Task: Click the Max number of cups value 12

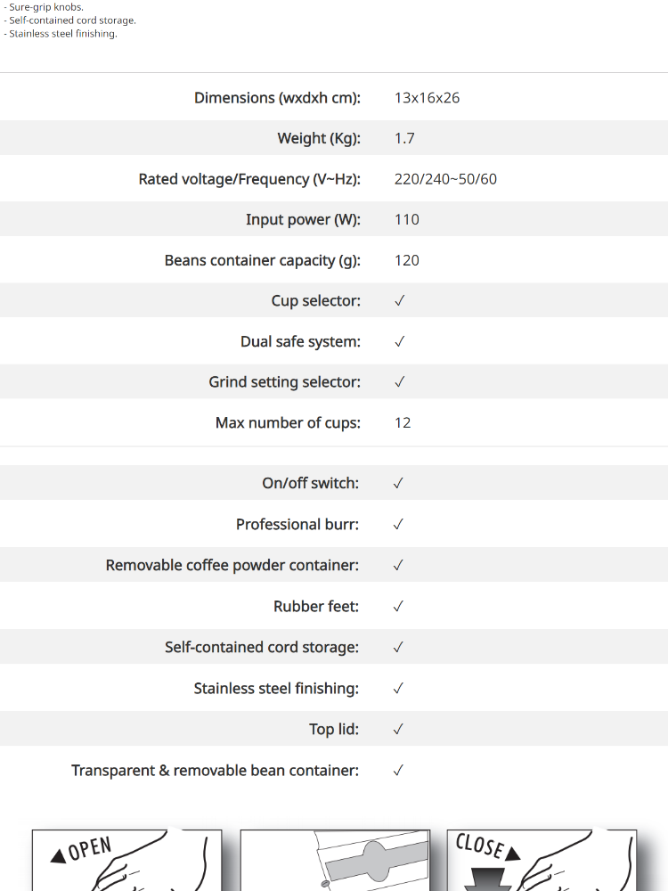Action: (403, 422)
